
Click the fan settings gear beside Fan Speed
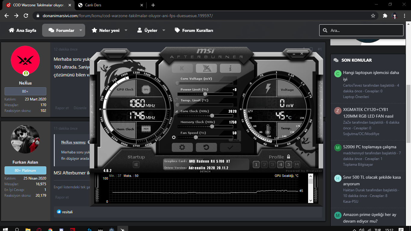174,137
